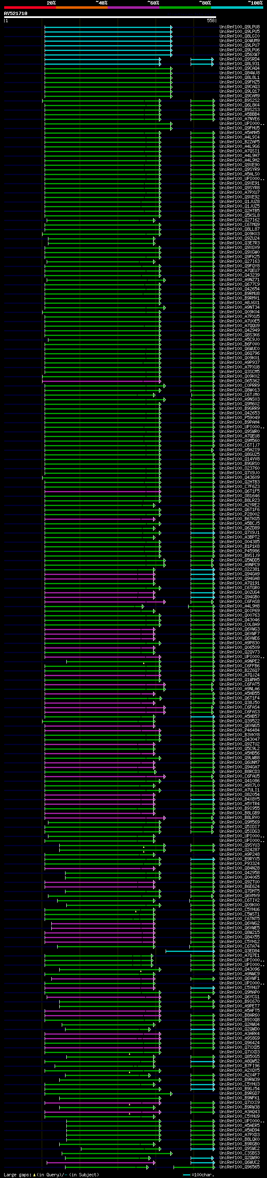
Task: Click the hit label UniRef100_Q6T1F6
Action: pyautogui.click(x=239, y=509)
